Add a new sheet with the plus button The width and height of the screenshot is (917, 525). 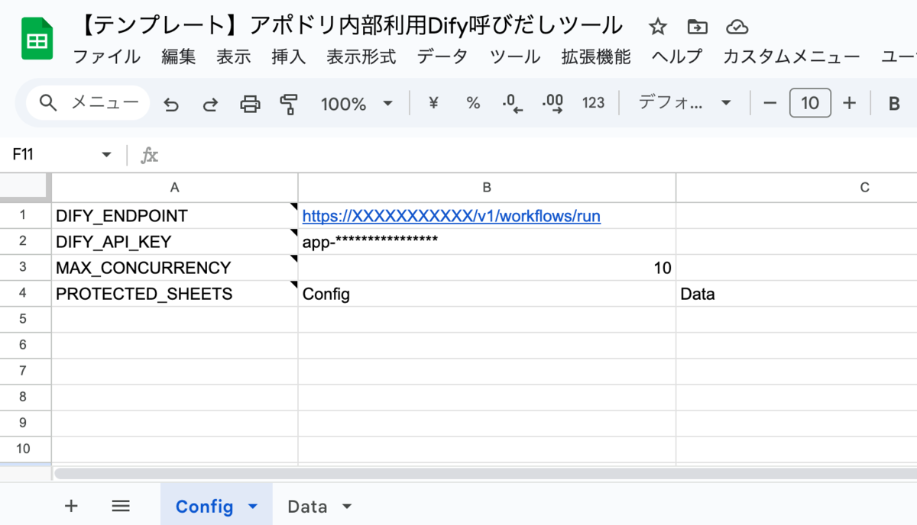tap(71, 505)
